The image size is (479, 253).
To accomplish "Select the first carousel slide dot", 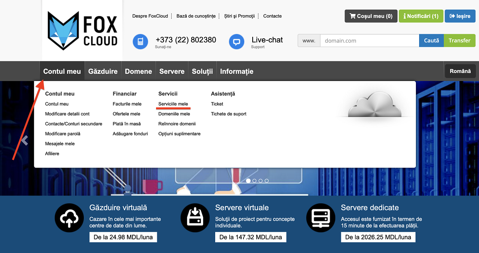I will click(x=248, y=181).
